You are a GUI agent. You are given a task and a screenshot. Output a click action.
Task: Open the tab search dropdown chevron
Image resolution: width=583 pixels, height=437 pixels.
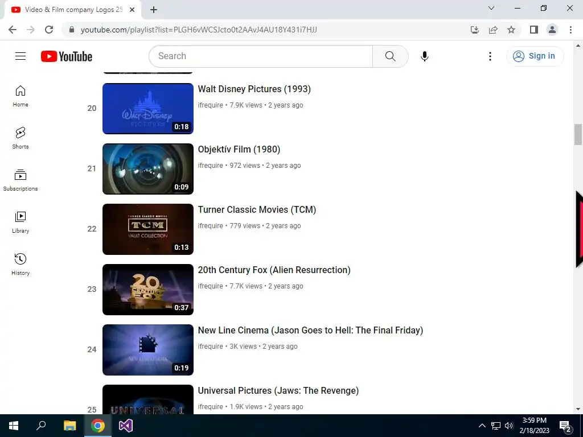point(491,8)
